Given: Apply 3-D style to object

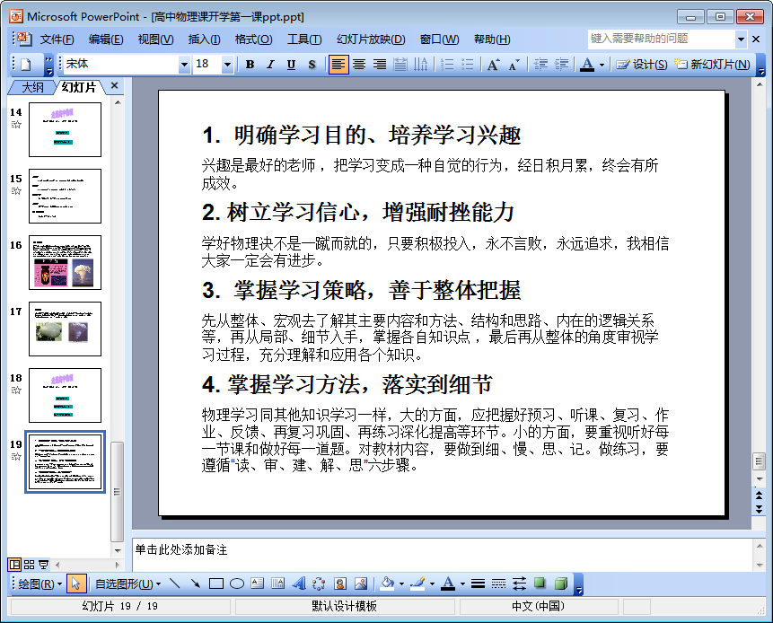Looking at the screenshot, I should pos(561,584).
